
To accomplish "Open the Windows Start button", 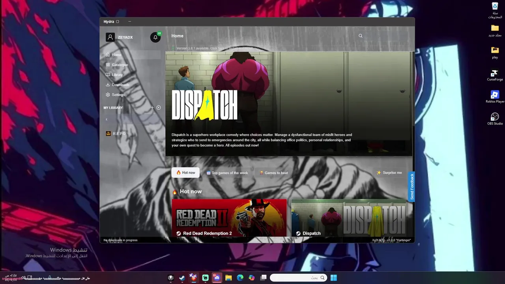I will 334,278.
